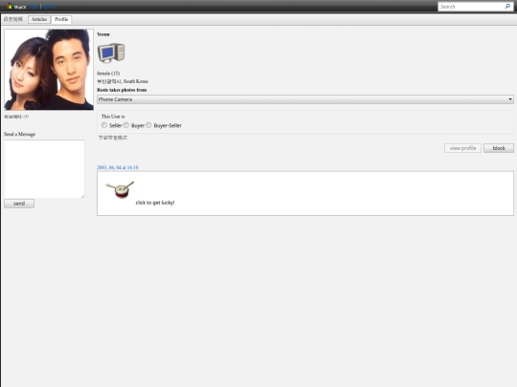Click the first blue link beside the logo
Image resolution: width=517 pixels, height=387 pixels.
pyautogui.click(x=34, y=7)
